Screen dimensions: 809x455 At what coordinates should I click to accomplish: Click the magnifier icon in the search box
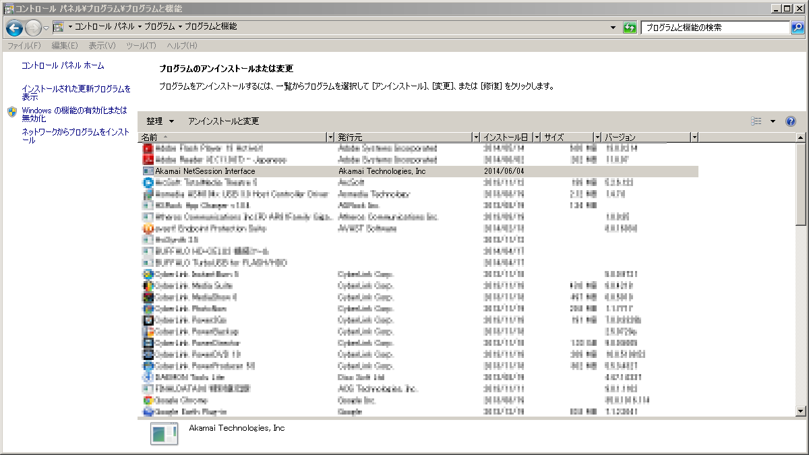[798, 28]
